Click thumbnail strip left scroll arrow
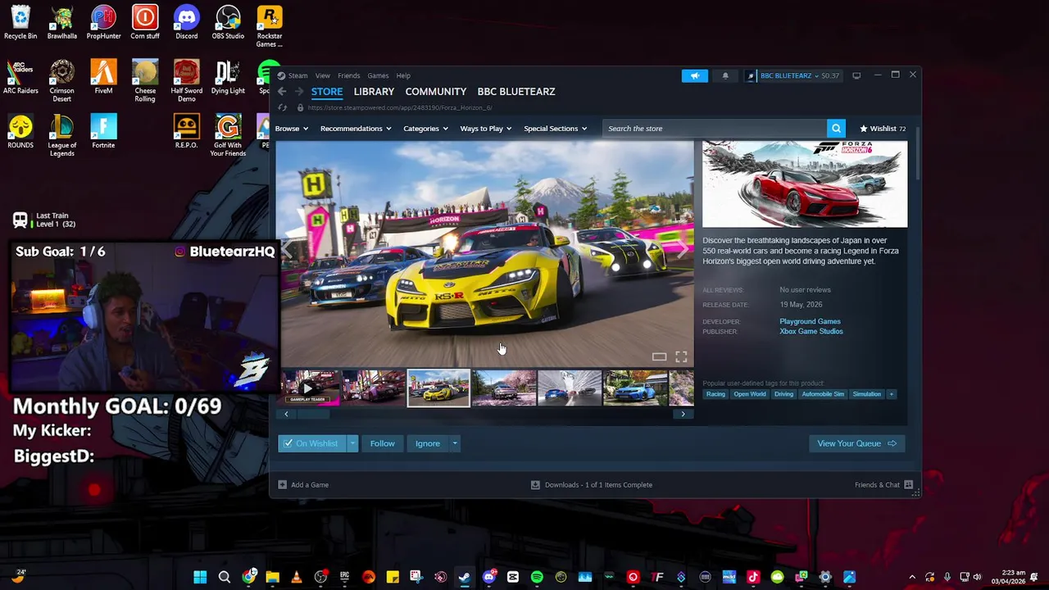 pyautogui.click(x=286, y=414)
